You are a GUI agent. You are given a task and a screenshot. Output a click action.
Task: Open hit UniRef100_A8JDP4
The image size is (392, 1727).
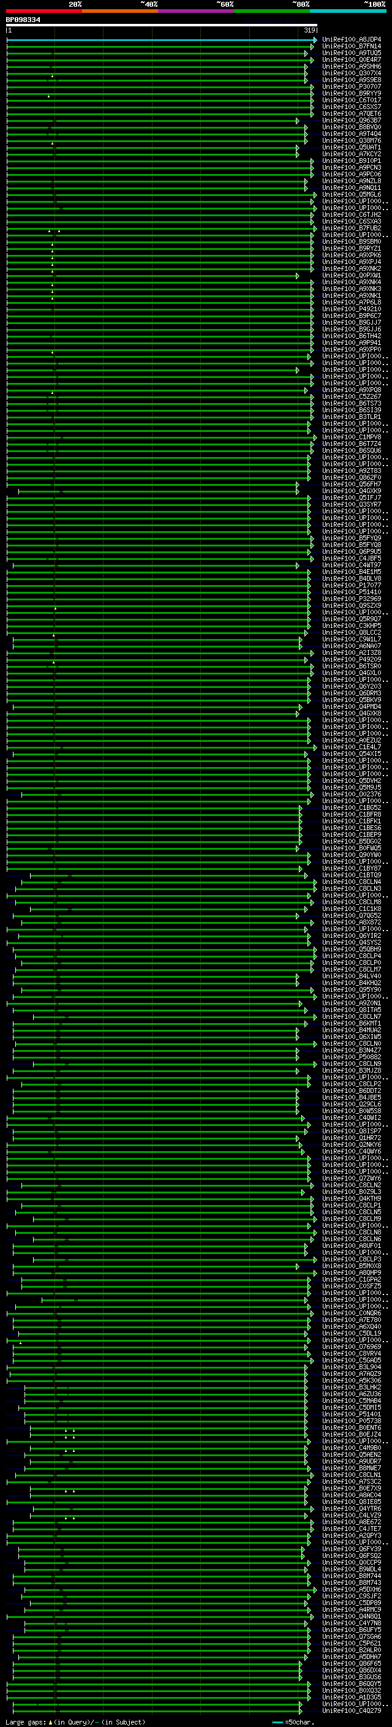[x=352, y=40]
